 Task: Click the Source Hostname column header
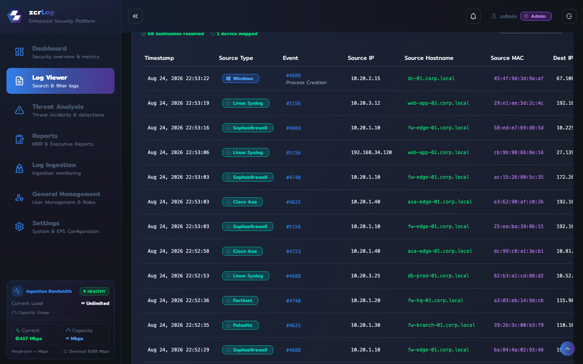coord(429,58)
